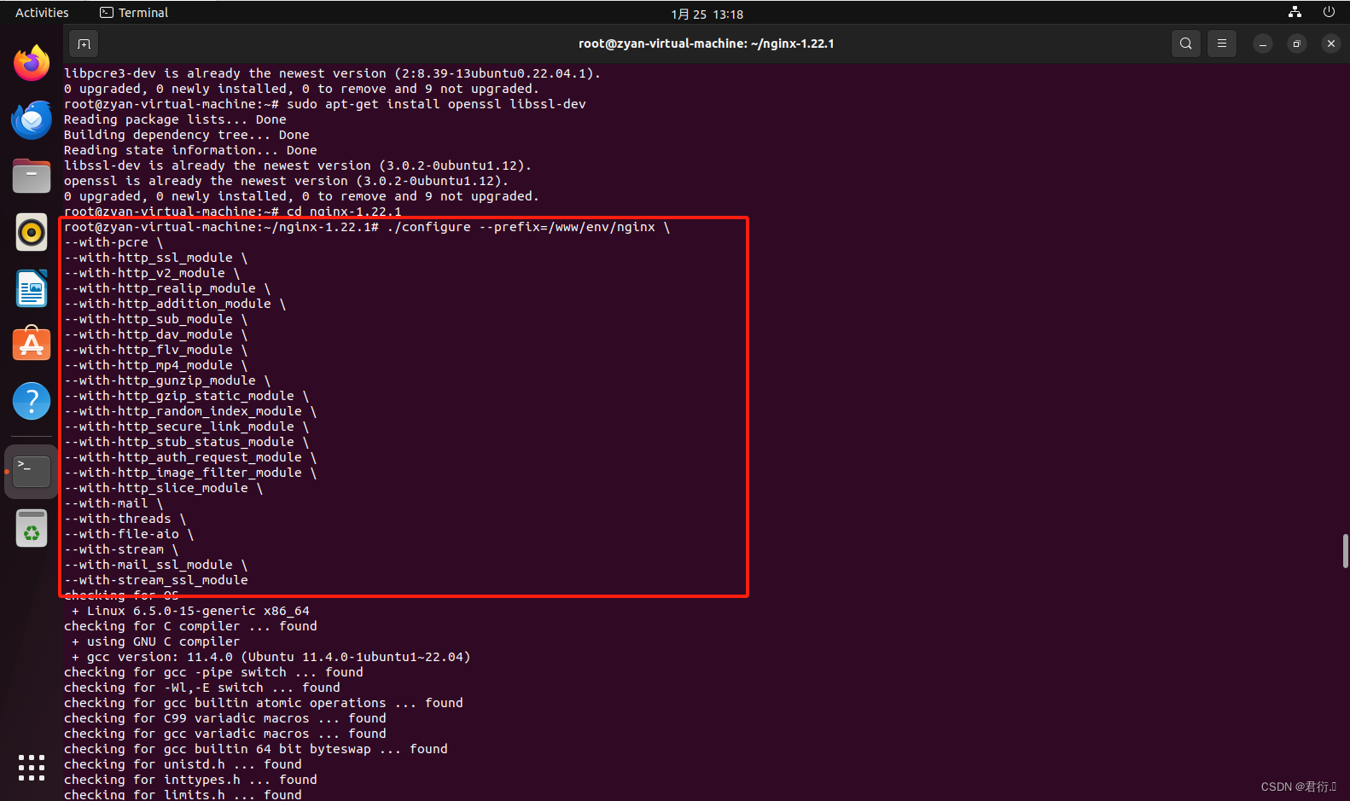The height and width of the screenshot is (801, 1350).
Task: Click the --with-http_dav_module line
Action: 155,334
